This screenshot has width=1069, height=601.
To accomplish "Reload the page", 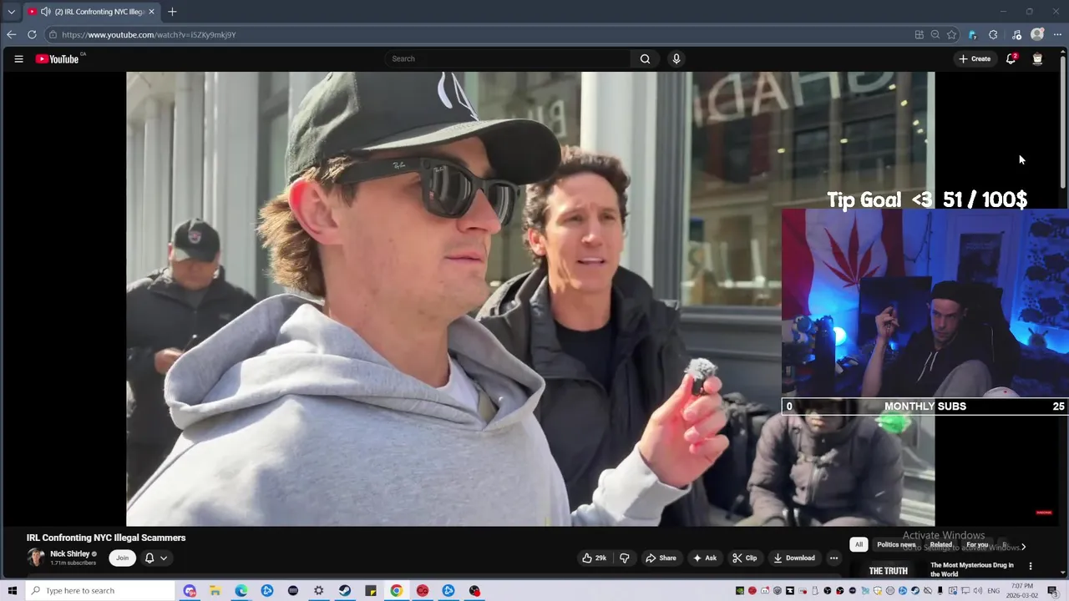I will tap(32, 34).
